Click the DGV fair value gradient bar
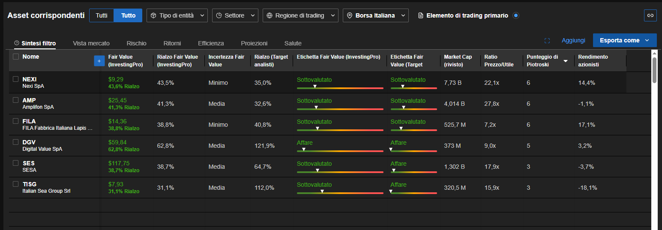 click(340, 151)
